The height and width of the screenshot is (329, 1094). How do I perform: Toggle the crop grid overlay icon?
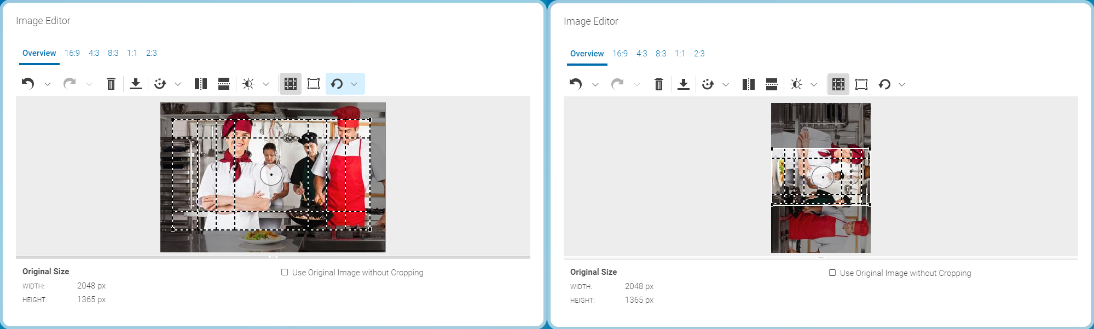[x=291, y=84]
